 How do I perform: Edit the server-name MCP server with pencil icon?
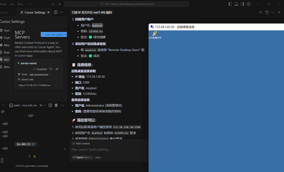click(57, 69)
